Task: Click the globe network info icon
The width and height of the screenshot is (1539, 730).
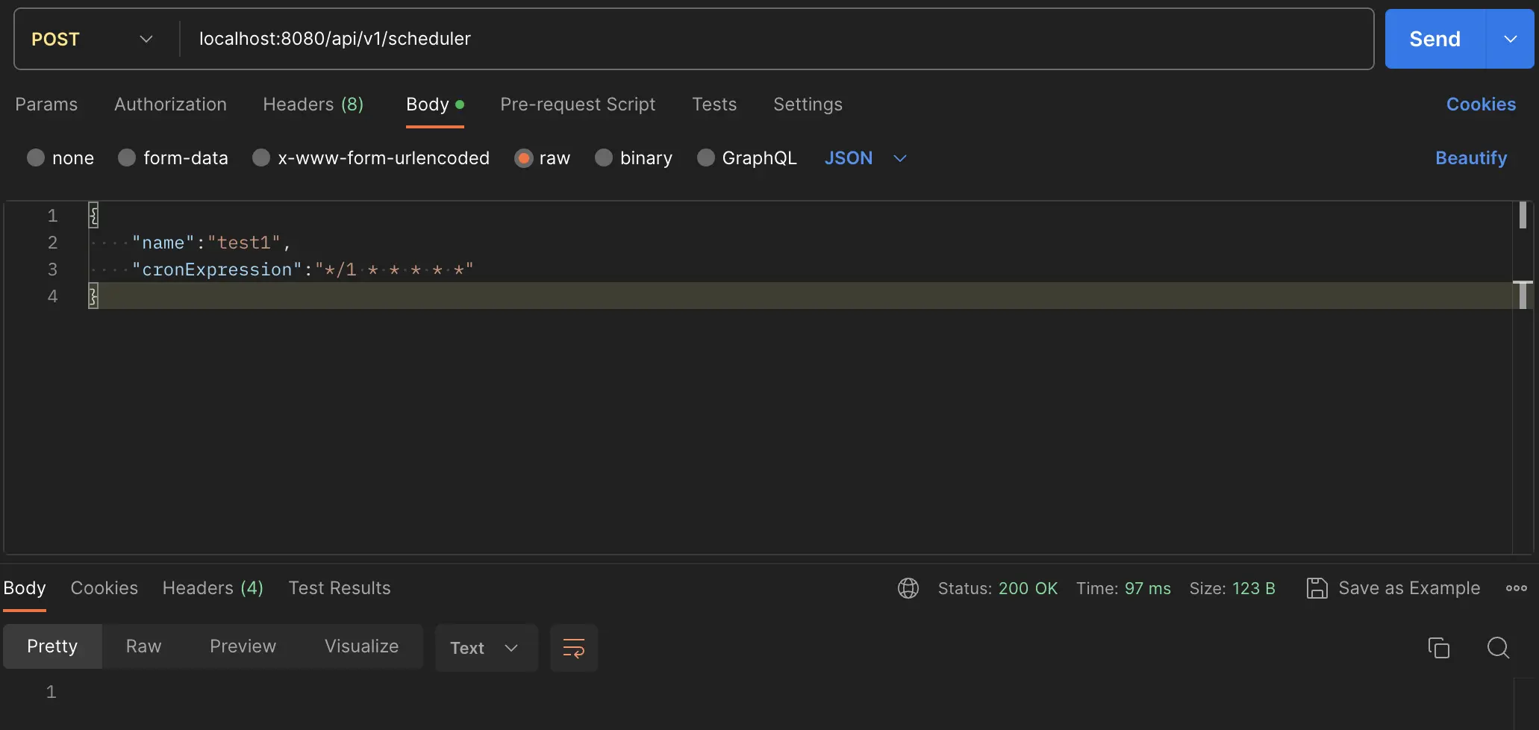Action: pyautogui.click(x=908, y=588)
